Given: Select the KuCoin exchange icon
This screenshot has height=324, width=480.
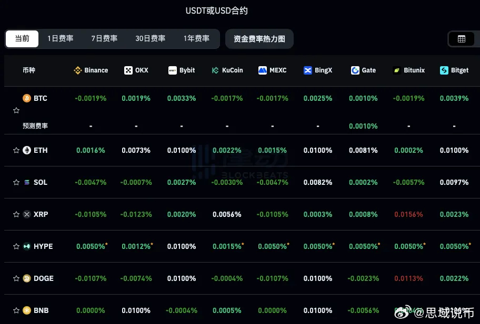Looking at the screenshot, I should point(216,70).
